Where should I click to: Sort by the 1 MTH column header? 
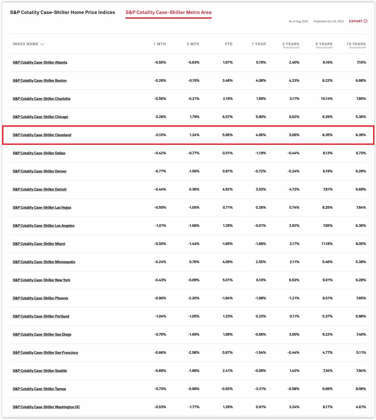pos(159,44)
